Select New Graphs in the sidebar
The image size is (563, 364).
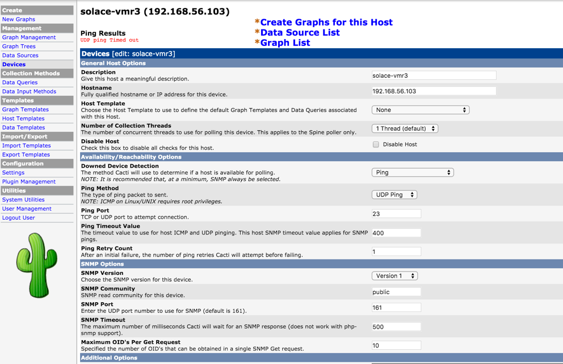(19, 19)
